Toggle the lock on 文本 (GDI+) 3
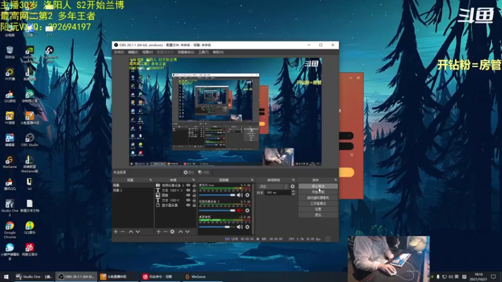 [194, 191]
